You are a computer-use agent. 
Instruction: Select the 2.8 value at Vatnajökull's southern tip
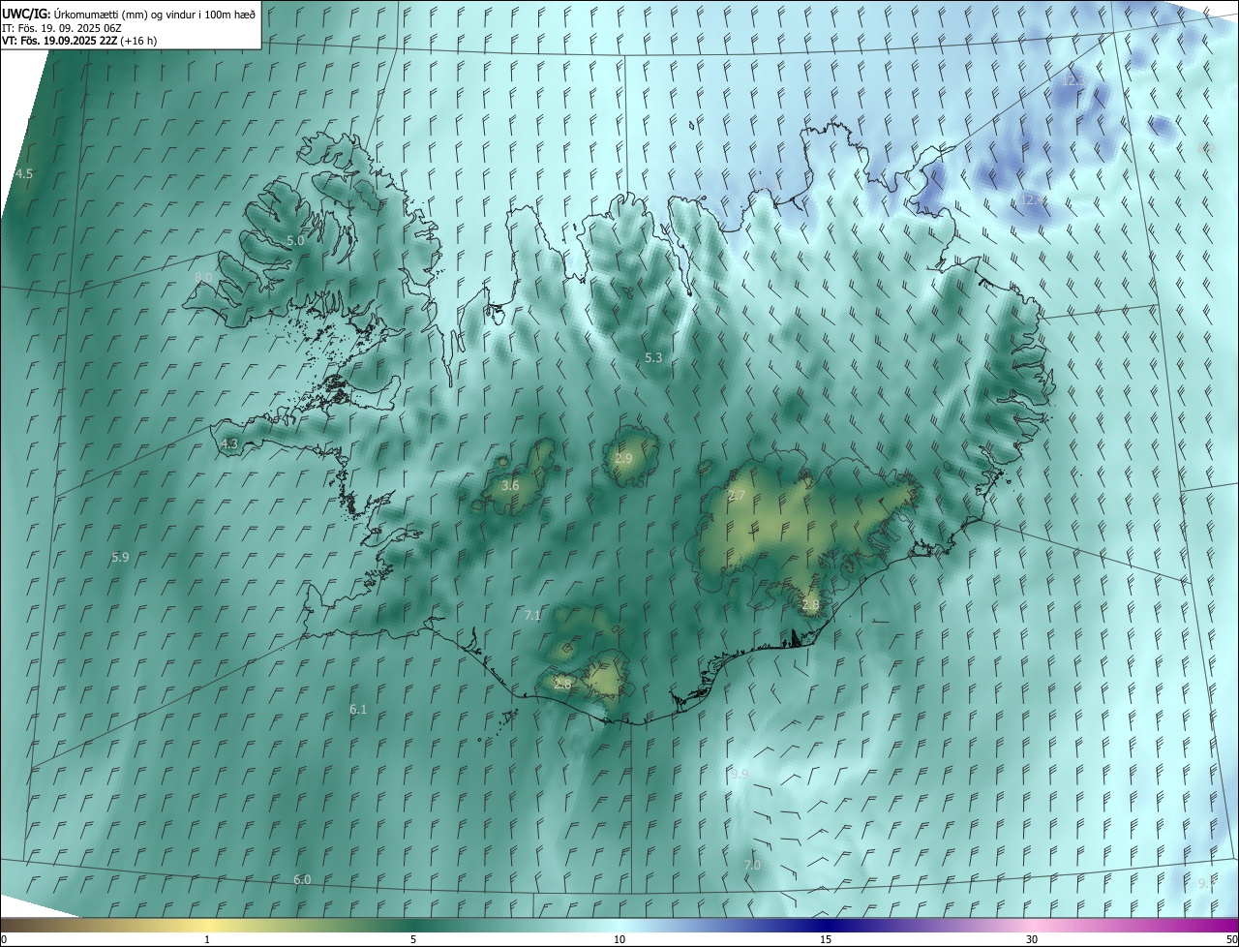point(810,605)
